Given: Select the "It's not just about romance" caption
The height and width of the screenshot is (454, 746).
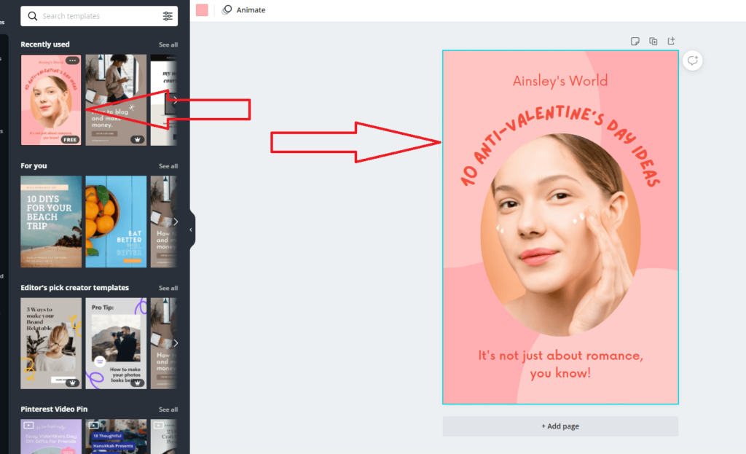Looking at the screenshot, I should click(x=560, y=364).
